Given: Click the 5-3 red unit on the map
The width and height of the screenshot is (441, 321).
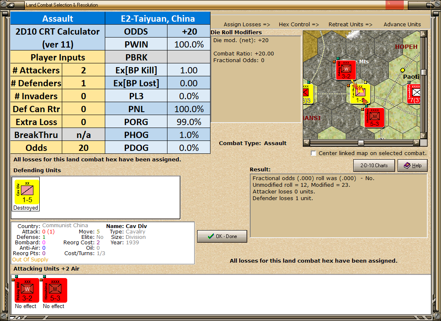Looking at the screenshot, I should tap(374, 118).
